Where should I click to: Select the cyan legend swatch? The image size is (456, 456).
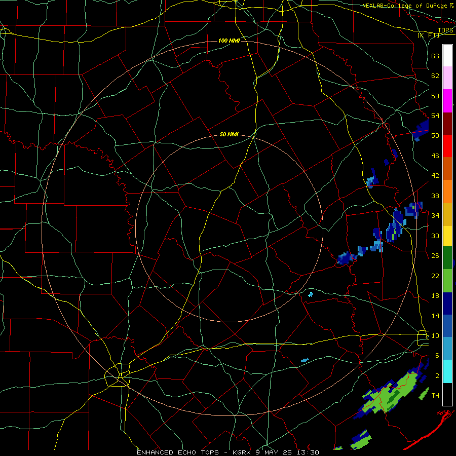[447, 371]
